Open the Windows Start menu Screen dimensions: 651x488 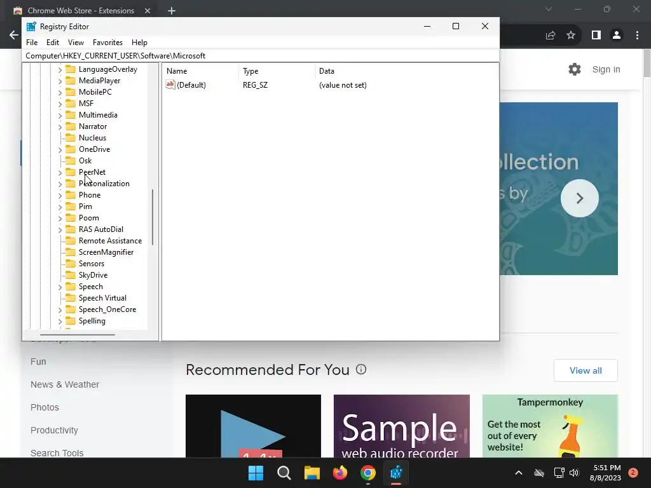click(x=256, y=473)
